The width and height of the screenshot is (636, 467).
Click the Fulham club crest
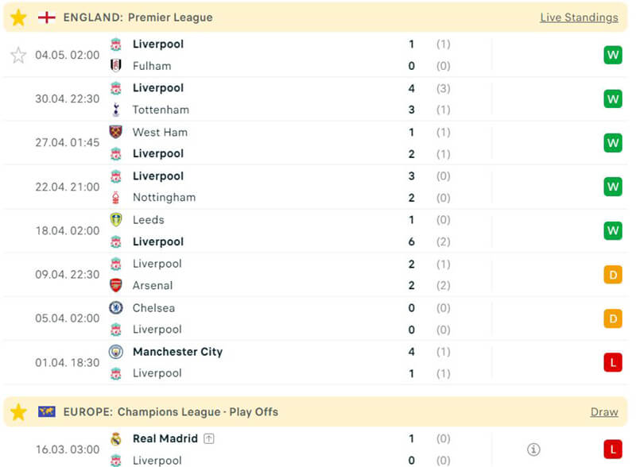click(x=116, y=66)
